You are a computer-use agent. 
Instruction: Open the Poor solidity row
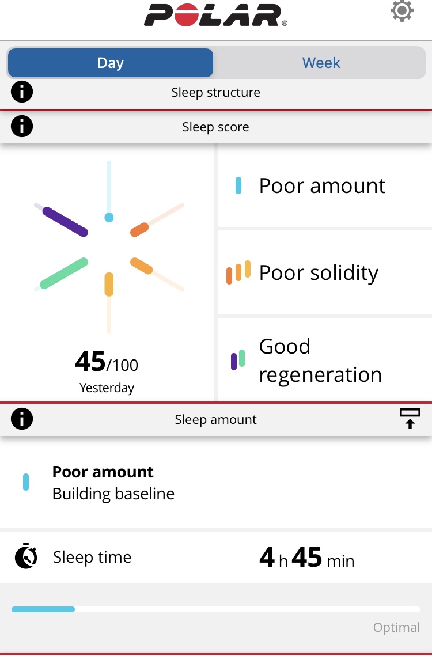(325, 272)
